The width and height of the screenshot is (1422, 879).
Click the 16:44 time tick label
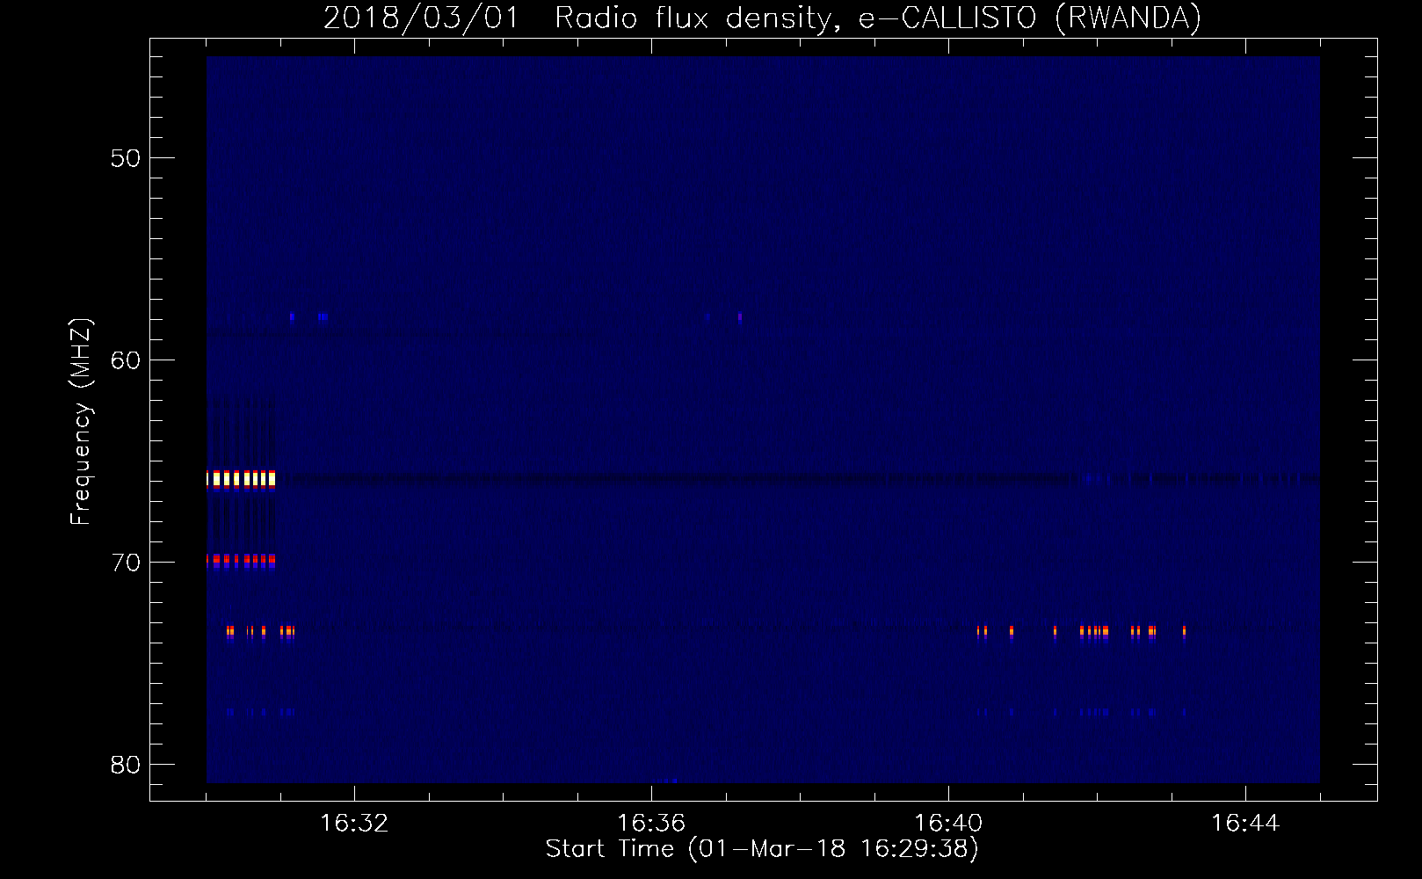pyautogui.click(x=1245, y=824)
